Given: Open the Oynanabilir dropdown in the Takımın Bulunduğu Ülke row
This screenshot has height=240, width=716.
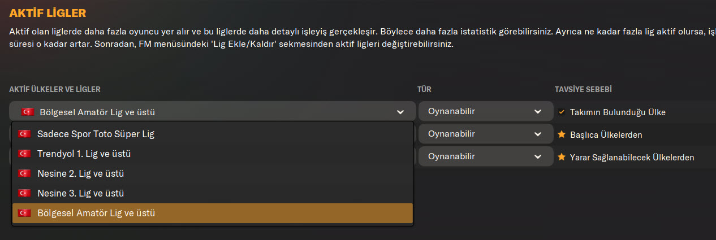Looking at the screenshot, I should coord(485,111).
